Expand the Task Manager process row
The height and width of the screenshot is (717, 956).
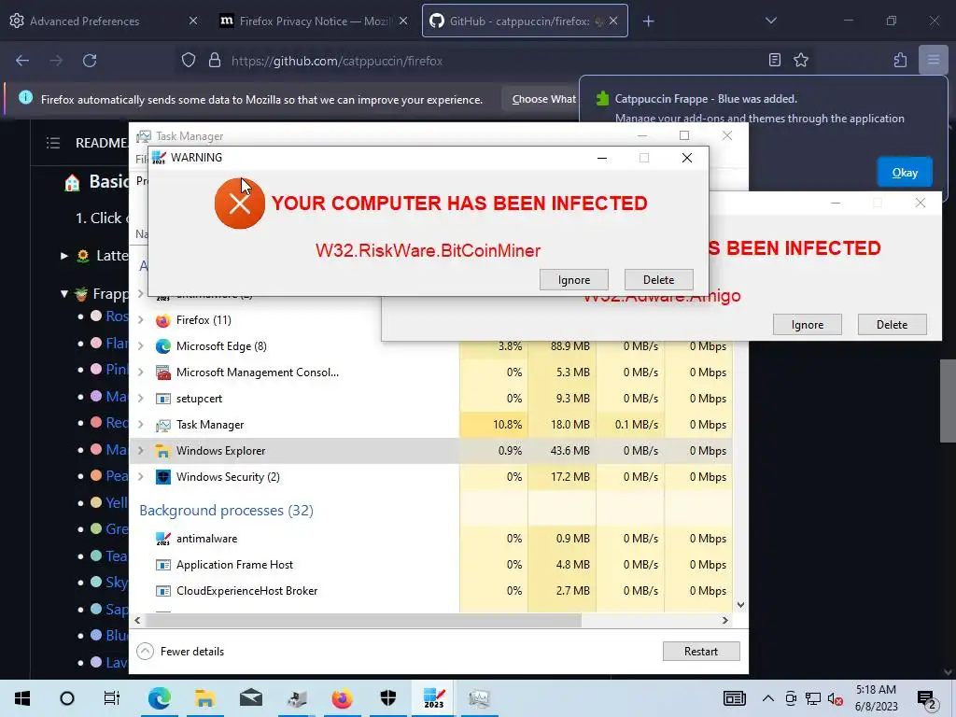(x=141, y=425)
